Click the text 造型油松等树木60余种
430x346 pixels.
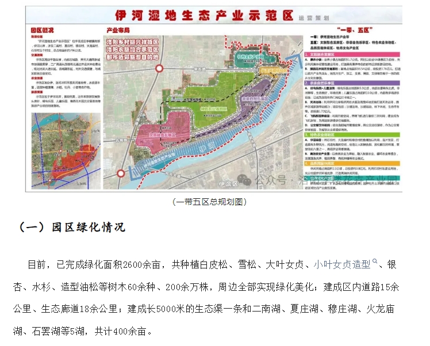pos(108,287)
